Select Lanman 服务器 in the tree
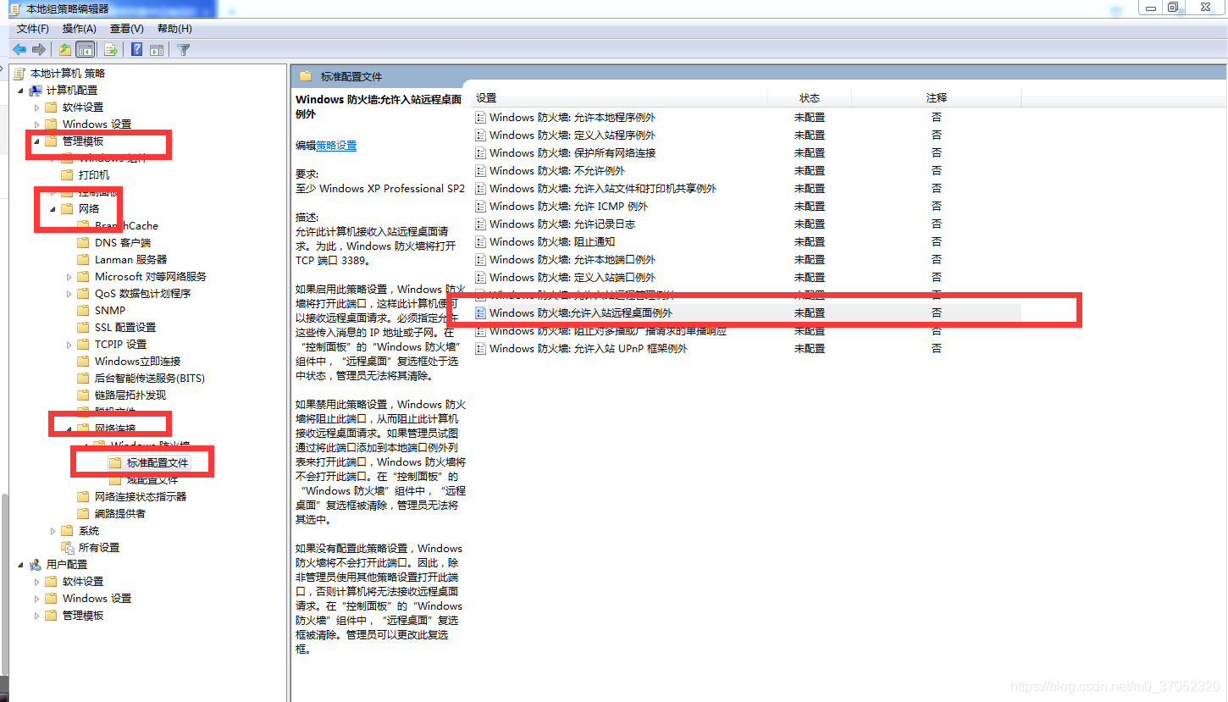This screenshot has height=702, width=1228. 130,259
